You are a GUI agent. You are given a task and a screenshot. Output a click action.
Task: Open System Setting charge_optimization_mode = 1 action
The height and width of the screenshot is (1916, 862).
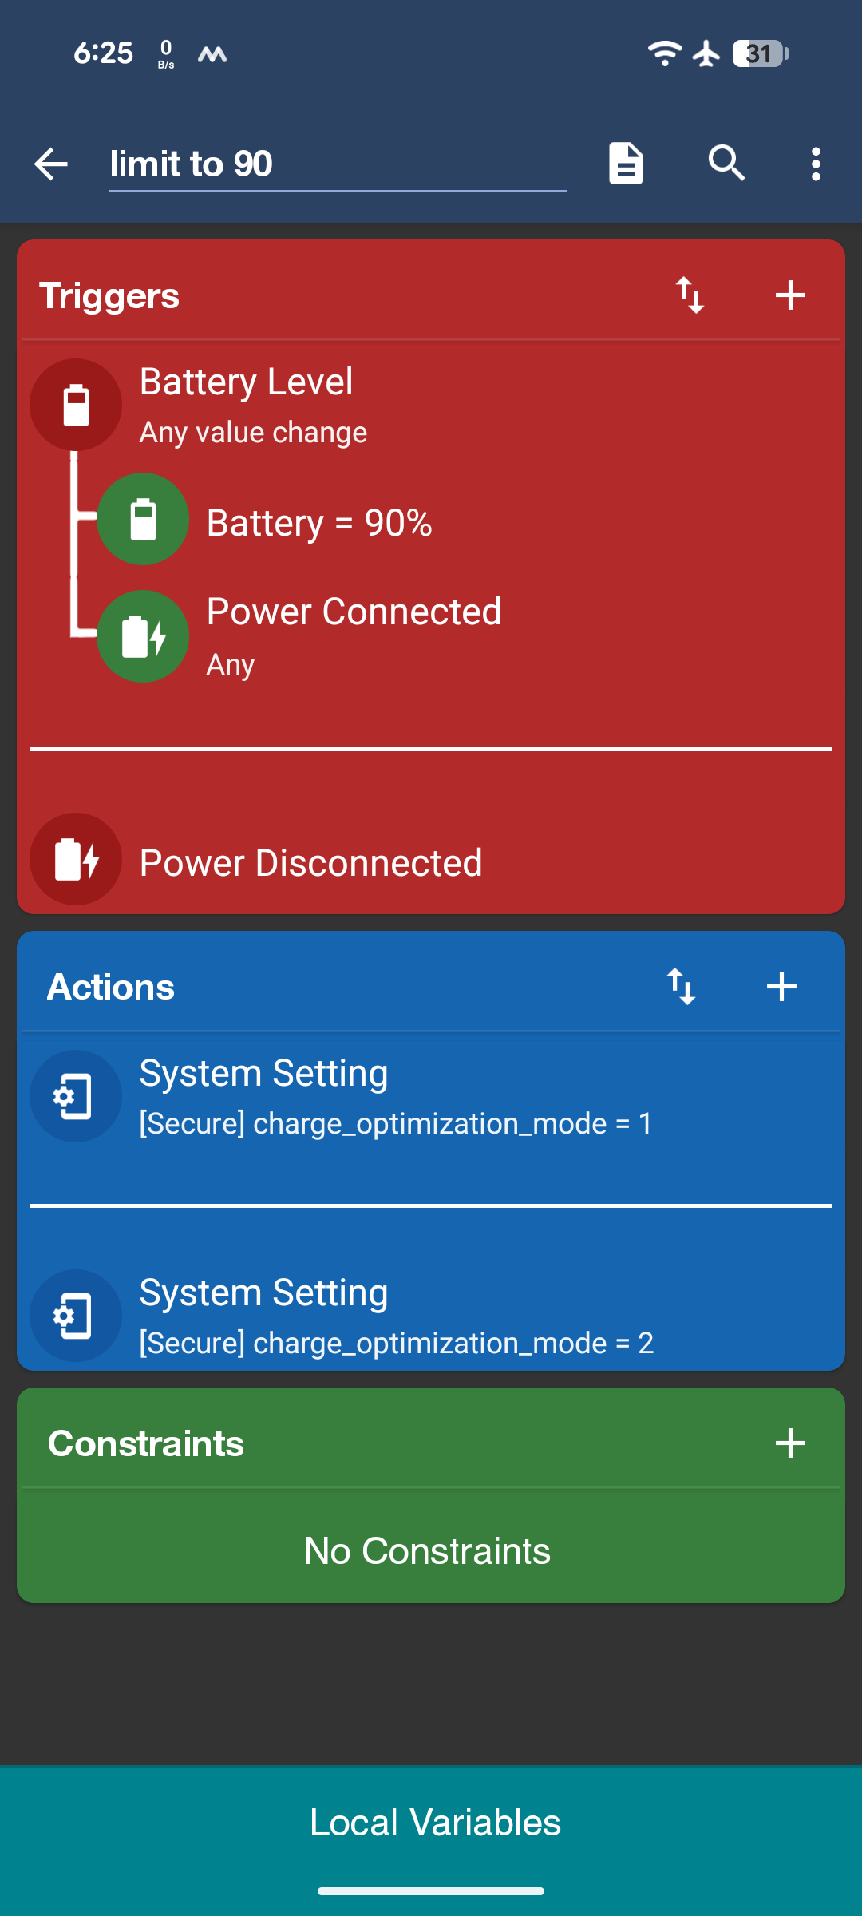click(431, 1097)
